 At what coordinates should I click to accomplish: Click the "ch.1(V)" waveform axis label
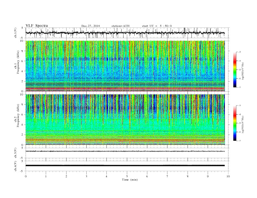point(15,33)
